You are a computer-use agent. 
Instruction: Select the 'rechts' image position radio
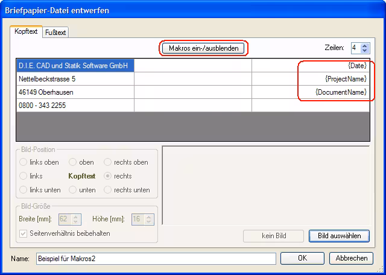click(x=109, y=176)
